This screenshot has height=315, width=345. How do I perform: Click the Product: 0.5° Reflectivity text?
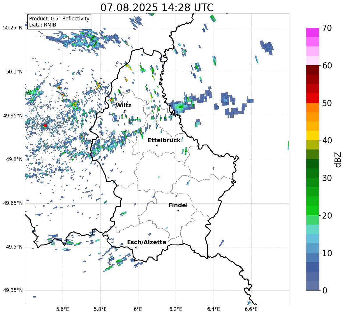(x=59, y=19)
